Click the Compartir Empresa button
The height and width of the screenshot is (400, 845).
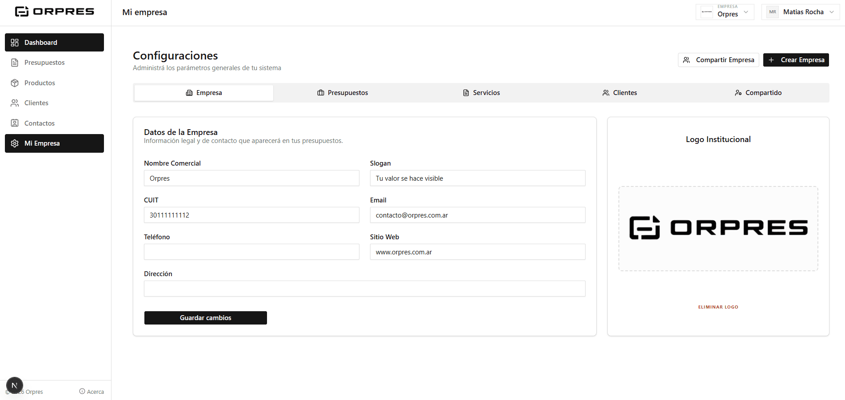(x=718, y=60)
